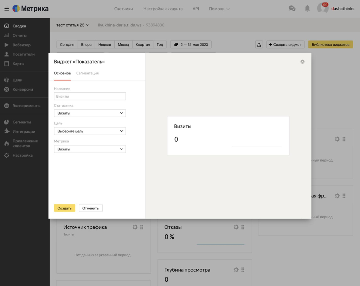Open the chat messages icon
This screenshot has height=286, width=360.
(292, 8)
